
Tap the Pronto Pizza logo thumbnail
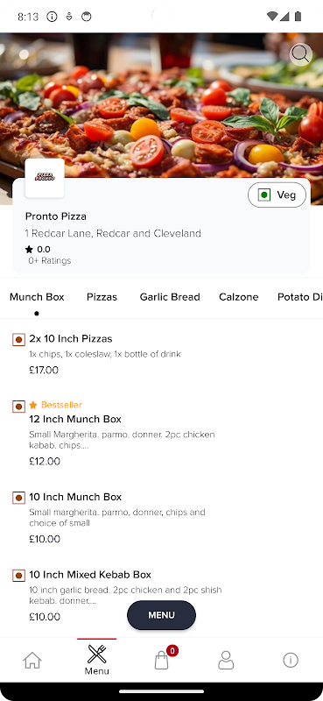tap(45, 178)
